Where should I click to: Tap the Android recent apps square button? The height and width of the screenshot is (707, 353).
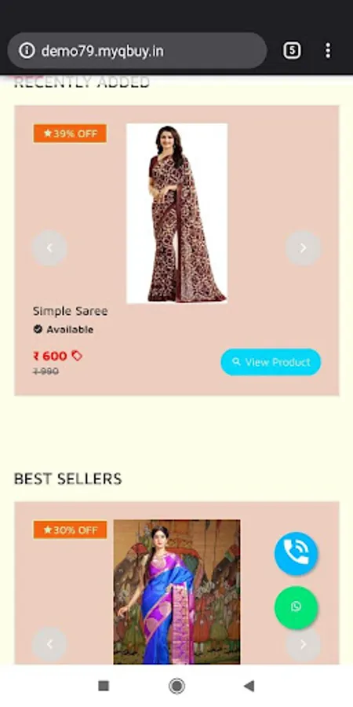click(104, 686)
